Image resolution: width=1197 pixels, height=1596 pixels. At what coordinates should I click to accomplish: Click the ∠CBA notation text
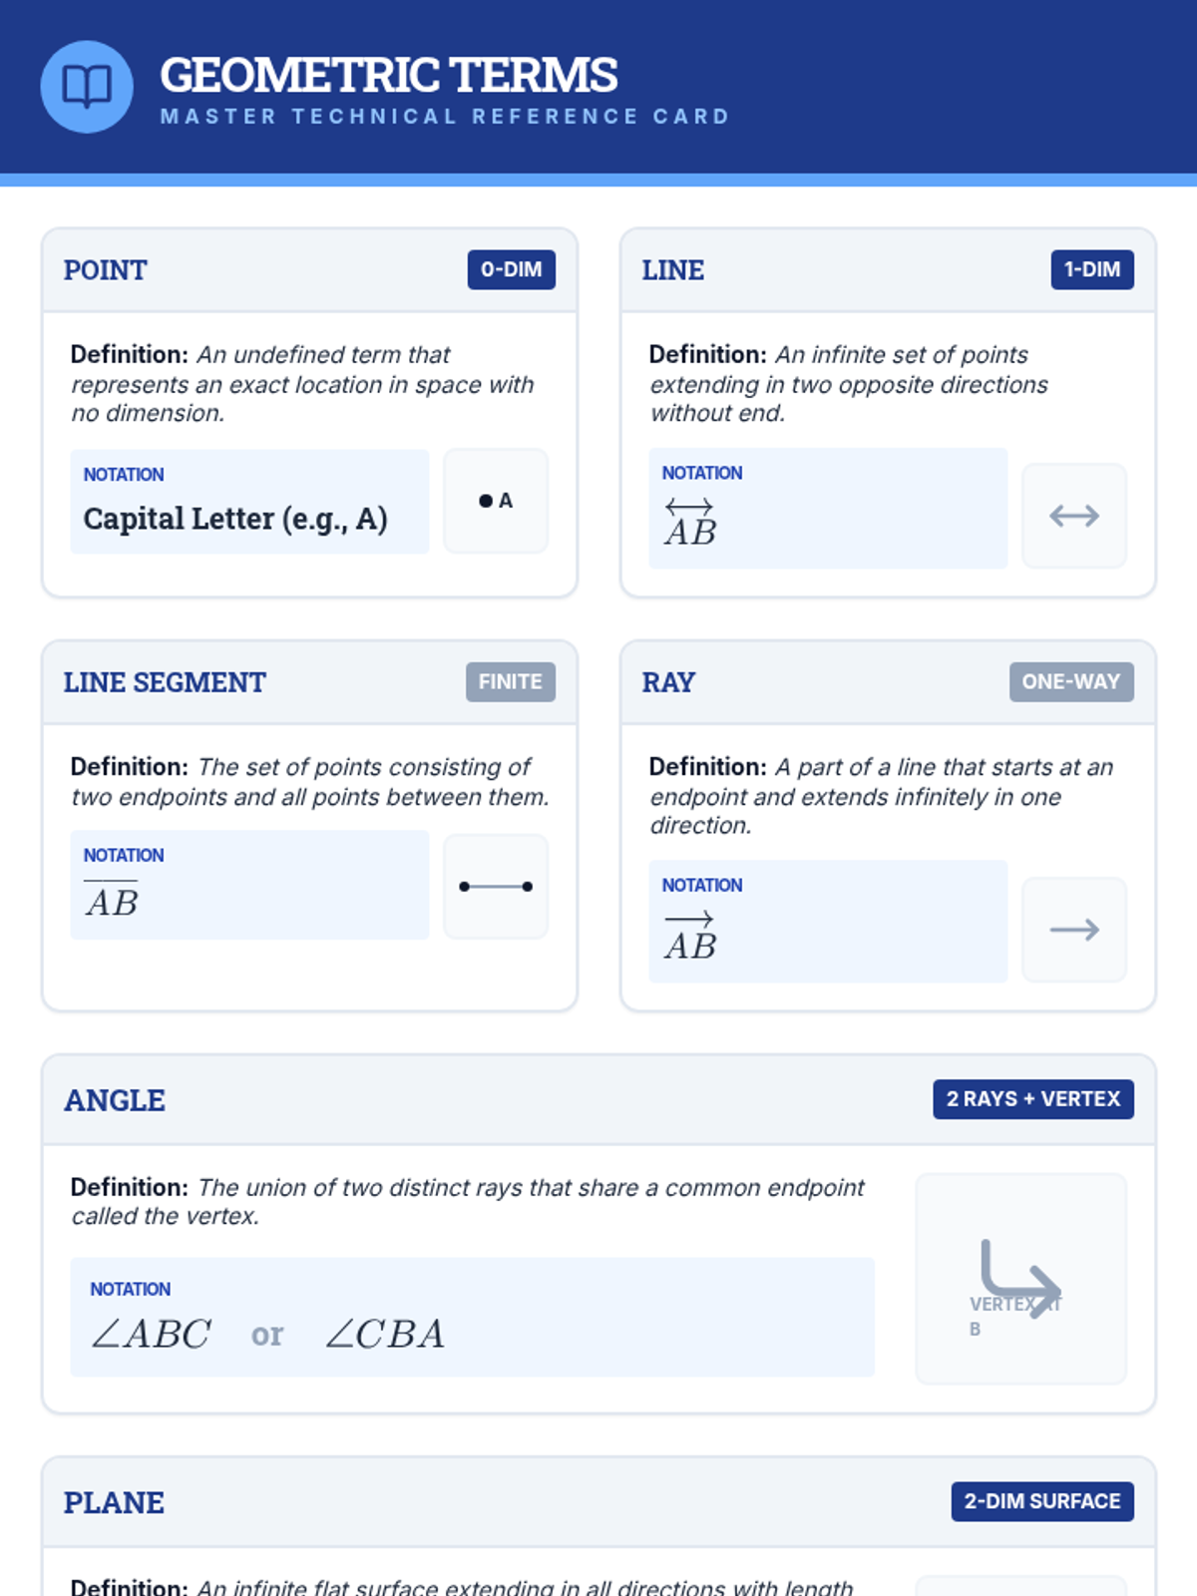385,1335
